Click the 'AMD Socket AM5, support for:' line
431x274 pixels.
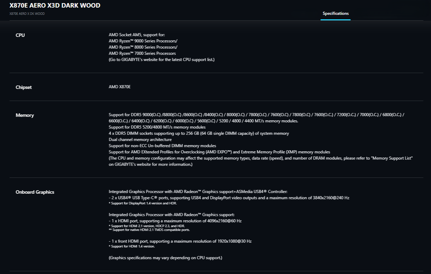[x=137, y=35]
